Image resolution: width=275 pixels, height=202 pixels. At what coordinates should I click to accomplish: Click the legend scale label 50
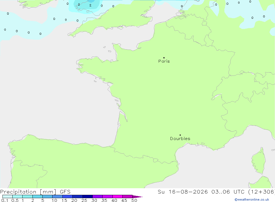pos(134,200)
